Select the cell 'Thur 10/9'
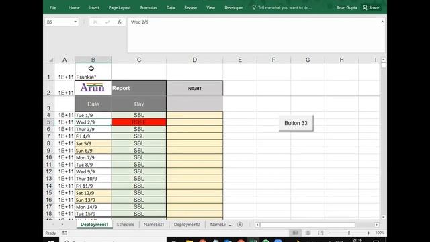The height and width of the screenshot is (242, 430). point(93,179)
